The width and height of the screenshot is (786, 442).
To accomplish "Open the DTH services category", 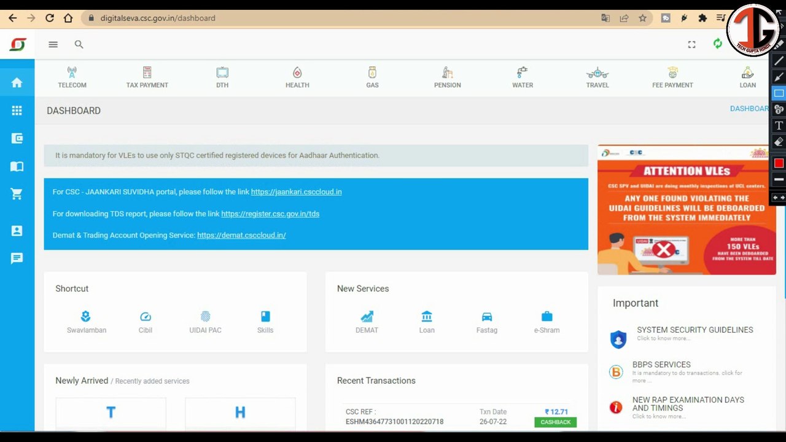I will 222,77.
